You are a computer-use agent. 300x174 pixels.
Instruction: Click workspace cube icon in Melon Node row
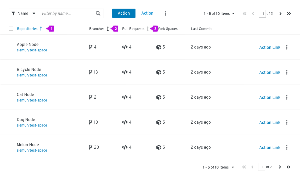coord(159,147)
